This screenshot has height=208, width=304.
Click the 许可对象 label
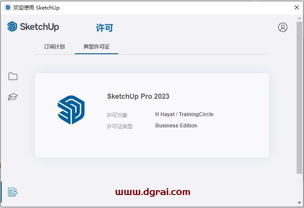tap(117, 115)
